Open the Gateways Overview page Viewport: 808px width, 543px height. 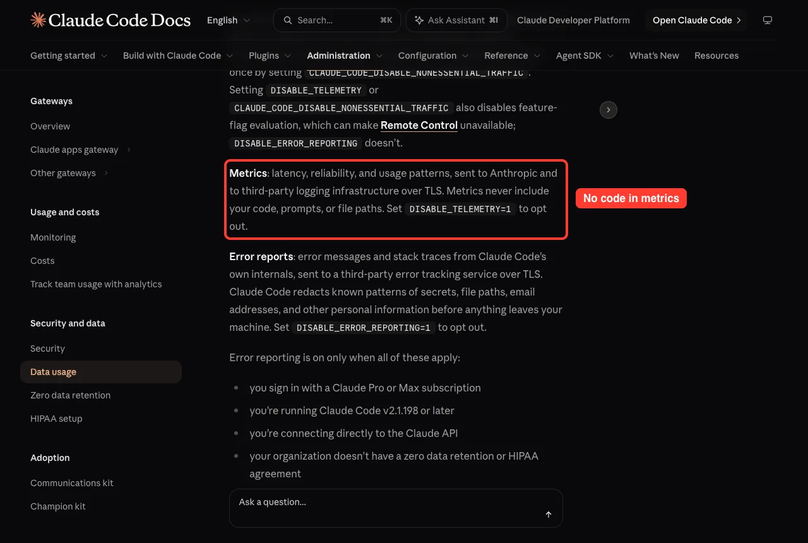coord(101,126)
